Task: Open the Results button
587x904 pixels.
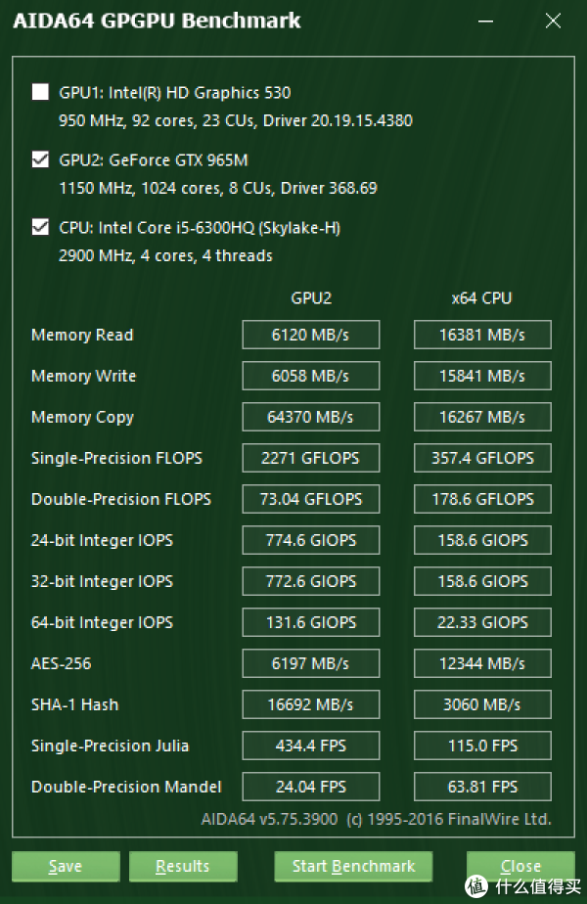Action: (x=183, y=866)
